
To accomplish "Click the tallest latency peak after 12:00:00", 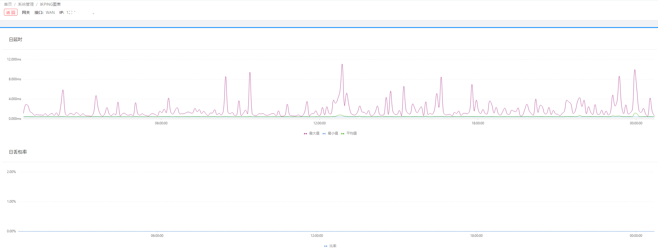I will click(x=342, y=64).
